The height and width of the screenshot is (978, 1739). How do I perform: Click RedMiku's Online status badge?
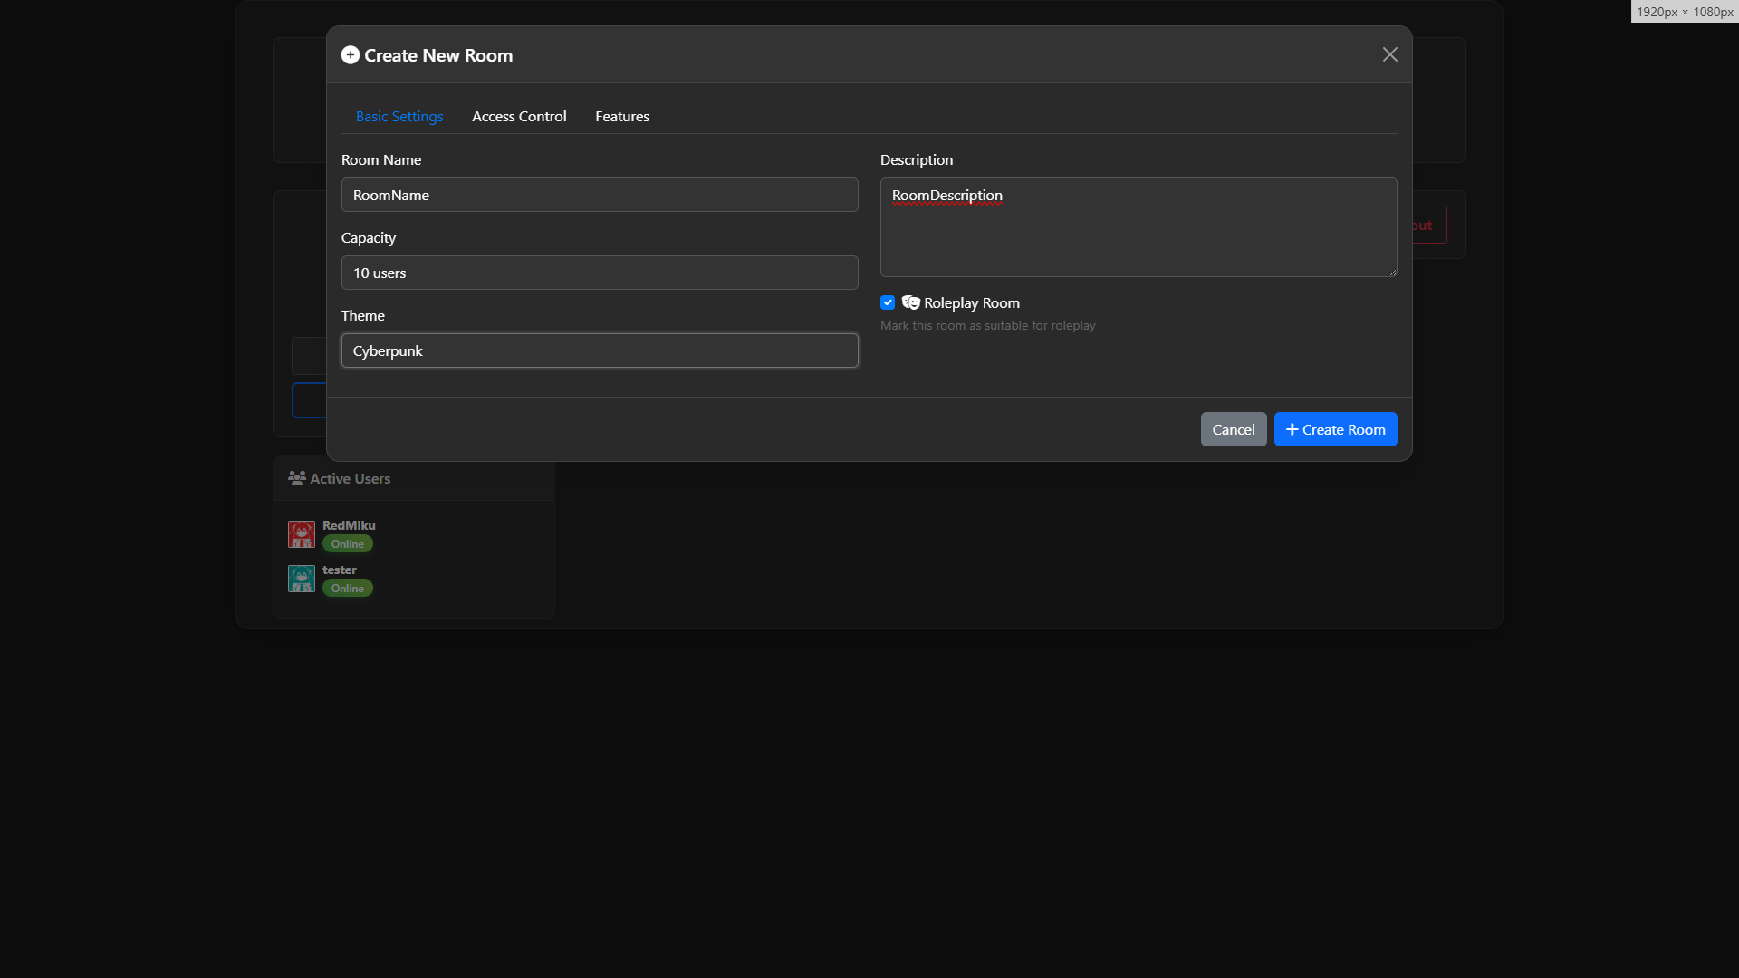[x=347, y=544]
